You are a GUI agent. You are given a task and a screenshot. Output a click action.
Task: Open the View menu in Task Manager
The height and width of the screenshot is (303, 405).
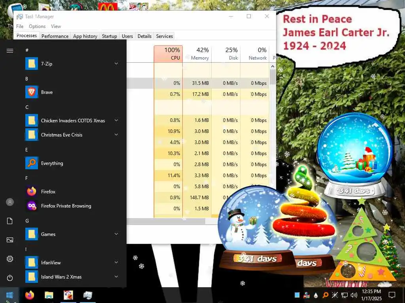[x=56, y=26]
